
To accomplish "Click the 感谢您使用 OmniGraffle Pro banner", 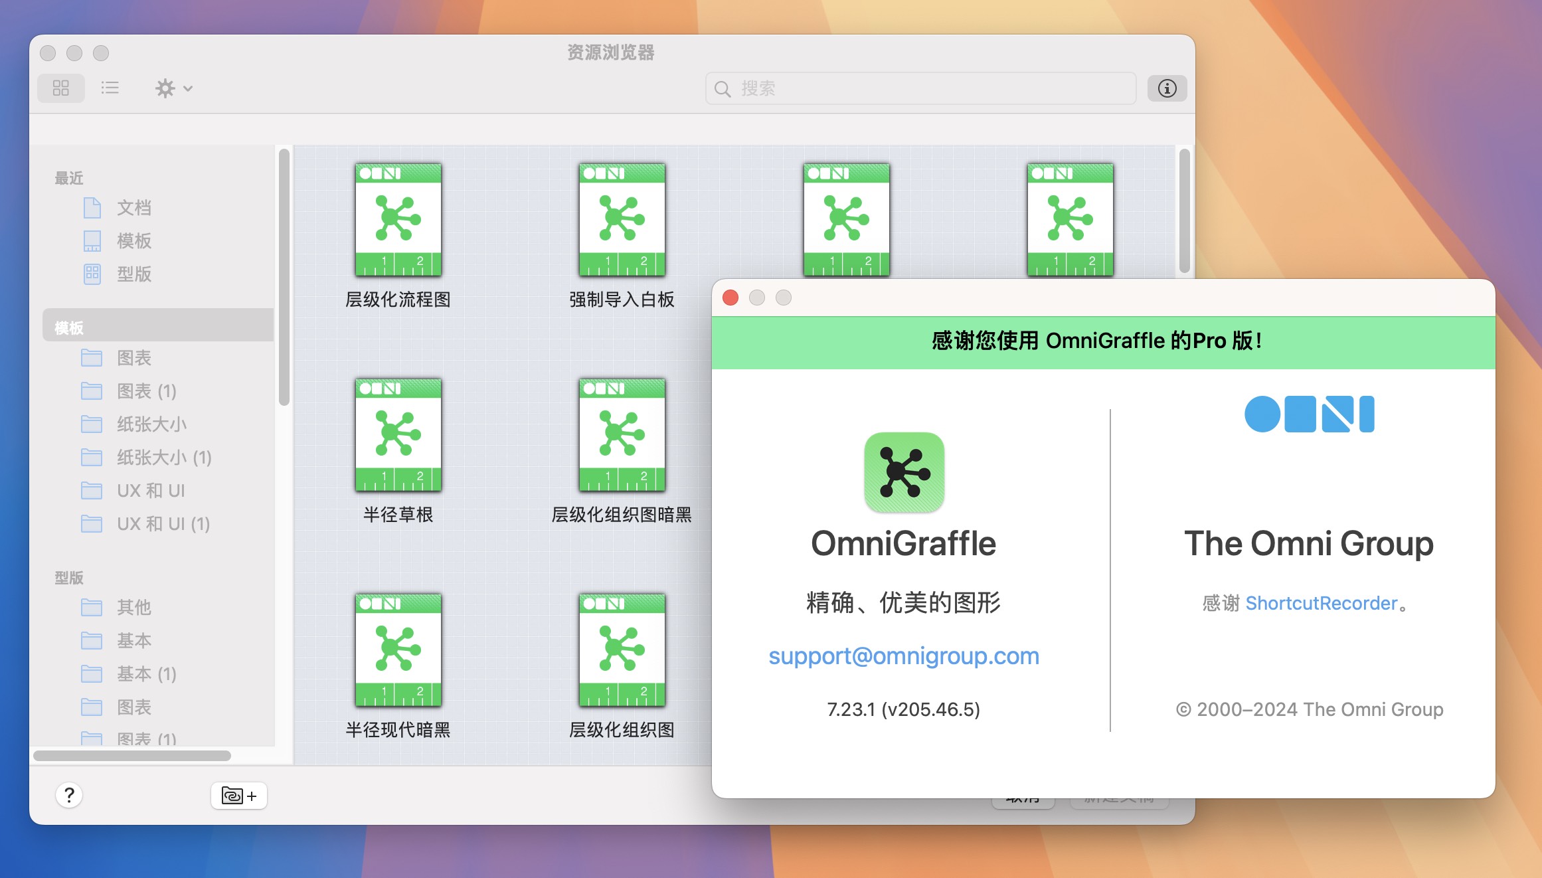I will coord(1103,341).
